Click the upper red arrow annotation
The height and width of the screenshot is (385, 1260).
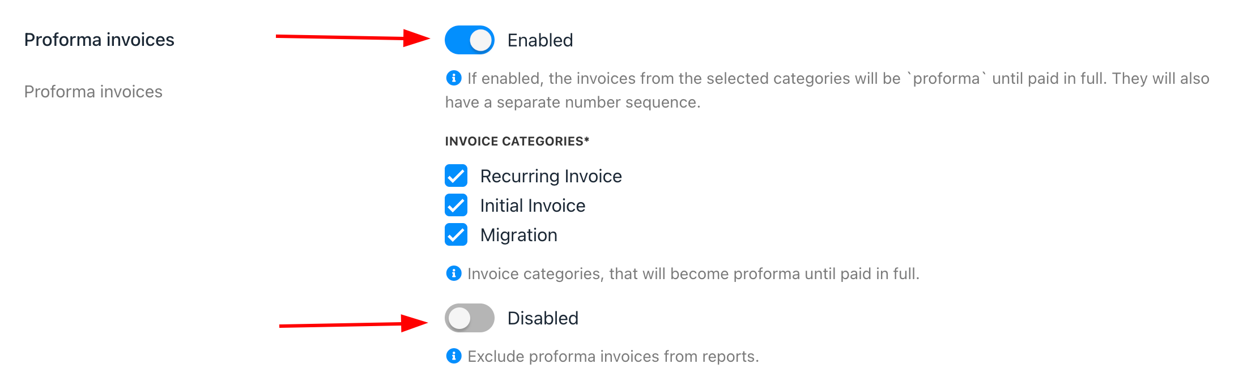(353, 38)
